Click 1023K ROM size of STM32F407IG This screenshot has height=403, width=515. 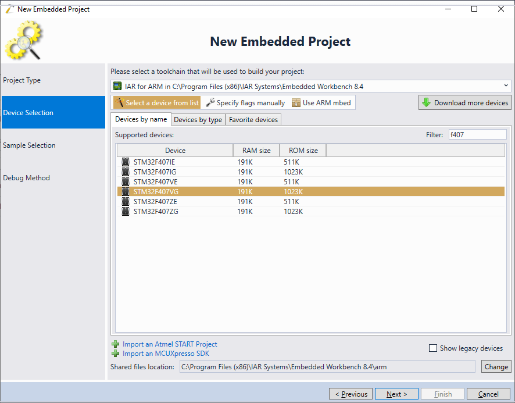(x=294, y=172)
